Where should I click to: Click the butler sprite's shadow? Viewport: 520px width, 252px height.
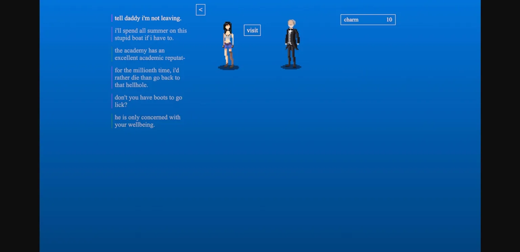[x=290, y=67]
